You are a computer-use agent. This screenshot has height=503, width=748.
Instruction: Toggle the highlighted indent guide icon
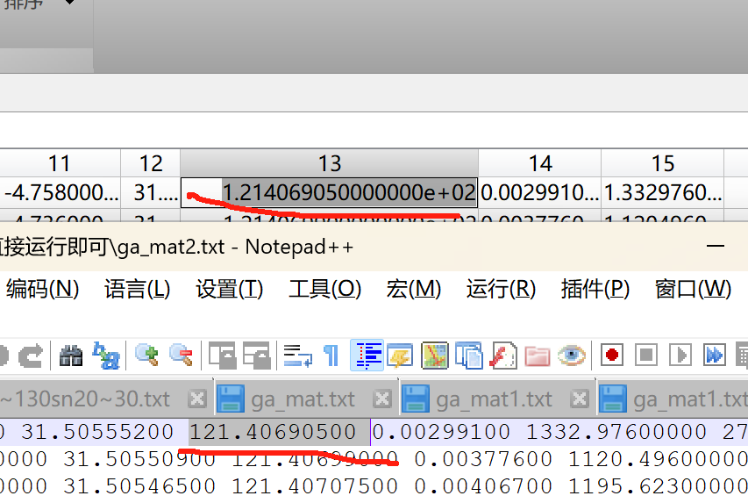[x=367, y=356]
